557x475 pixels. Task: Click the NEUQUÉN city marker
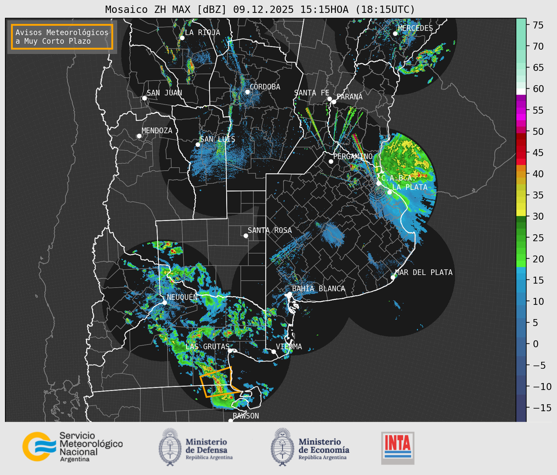164,303
